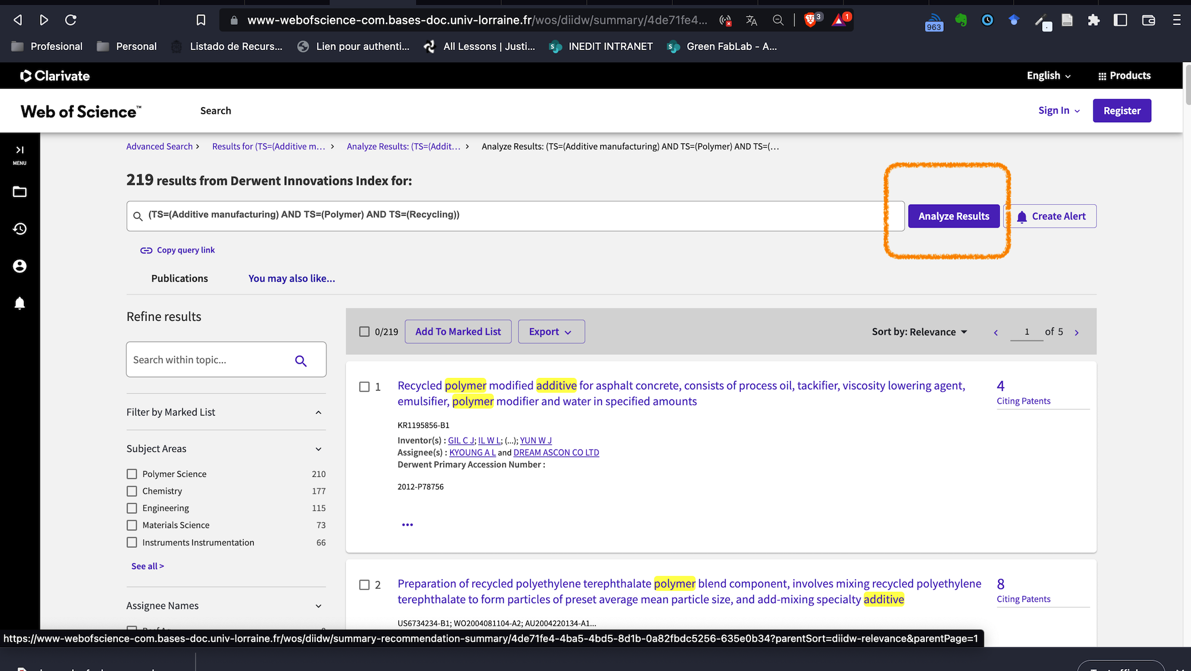Open Sort by Relevance dropdown
Viewport: 1191px width, 671px height.
[919, 332]
